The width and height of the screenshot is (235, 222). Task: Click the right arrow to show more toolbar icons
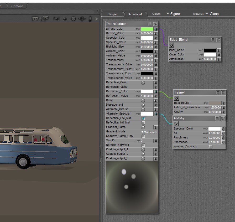96,19
